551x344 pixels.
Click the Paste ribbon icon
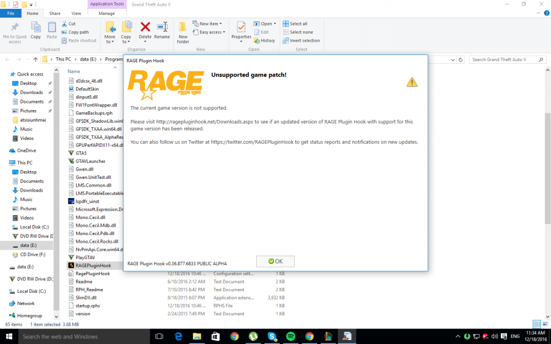tap(52, 27)
